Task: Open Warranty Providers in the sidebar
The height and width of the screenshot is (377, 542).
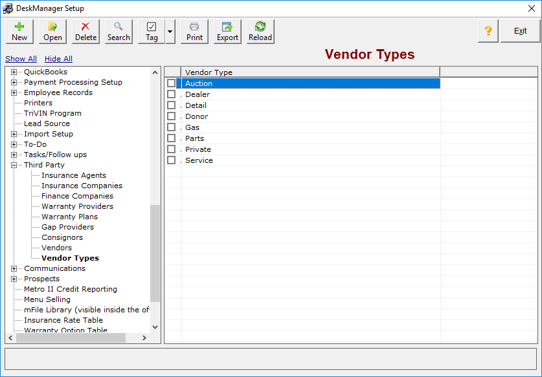Action: 76,206
